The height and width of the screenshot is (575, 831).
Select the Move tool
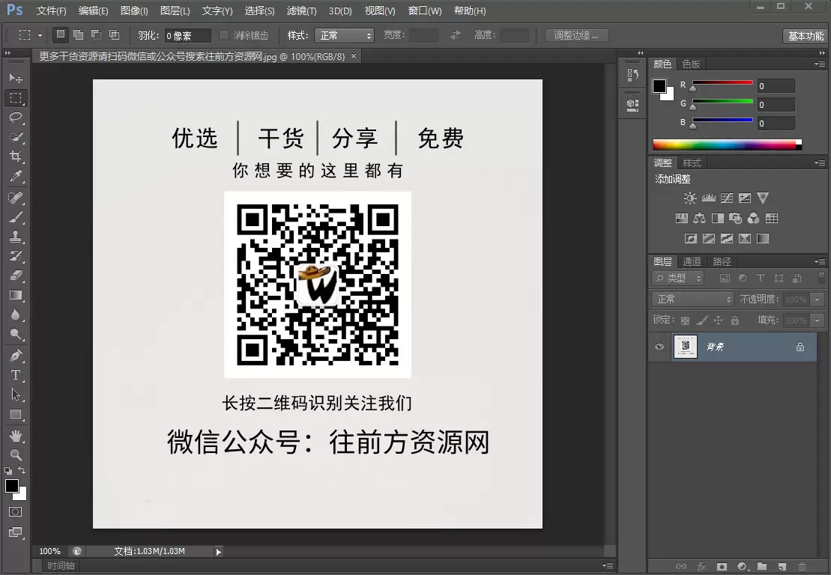click(x=16, y=78)
